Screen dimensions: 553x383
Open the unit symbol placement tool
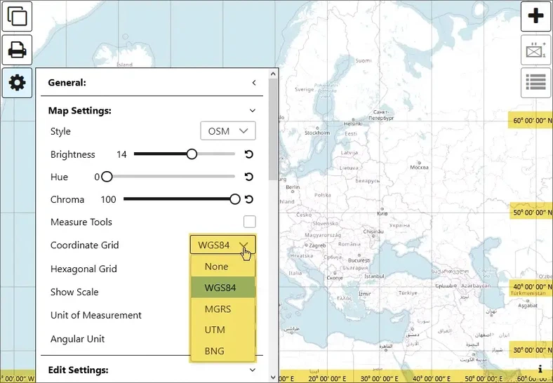[535, 50]
